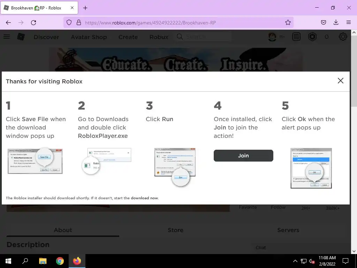Image resolution: width=357 pixels, height=268 pixels.
Task: Bookmark this page with star icon
Action: pos(288,22)
